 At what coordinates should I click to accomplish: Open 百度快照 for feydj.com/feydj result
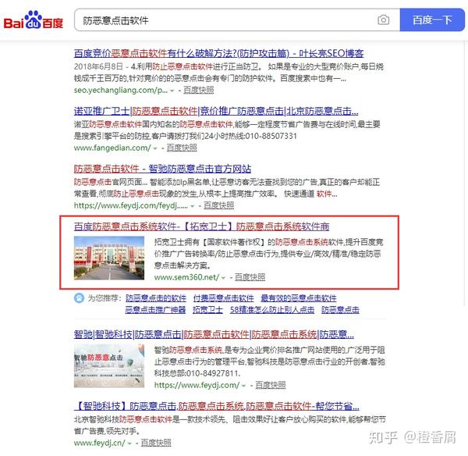[x=218, y=205]
